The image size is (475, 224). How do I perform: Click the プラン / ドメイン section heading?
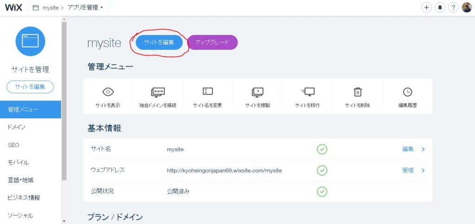click(115, 217)
